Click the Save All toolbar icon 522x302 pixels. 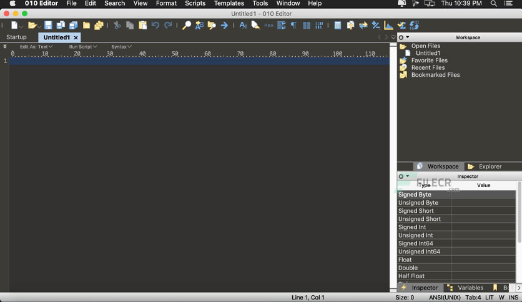point(73,26)
